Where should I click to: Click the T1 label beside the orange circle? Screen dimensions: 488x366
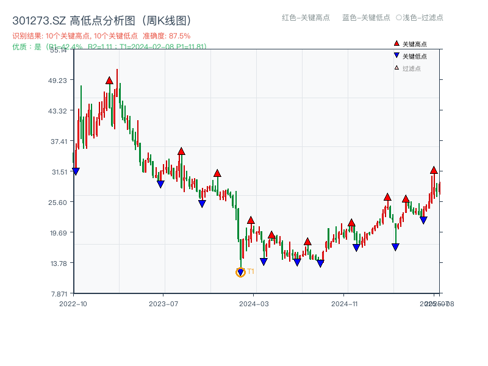pos(250,272)
